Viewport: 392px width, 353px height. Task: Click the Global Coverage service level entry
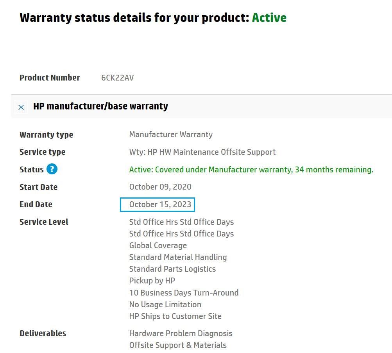pos(158,245)
